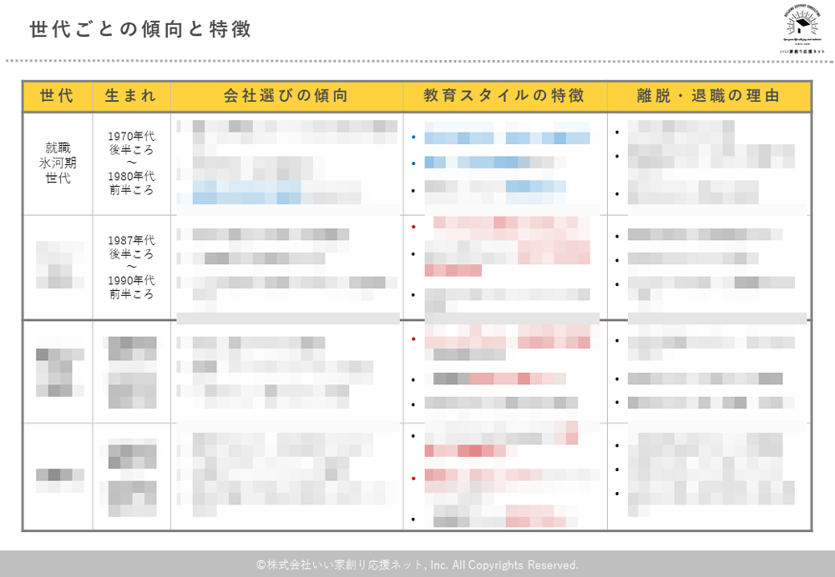Click the 世代 column header
The width and height of the screenshot is (835, 577).
point(57,96)
